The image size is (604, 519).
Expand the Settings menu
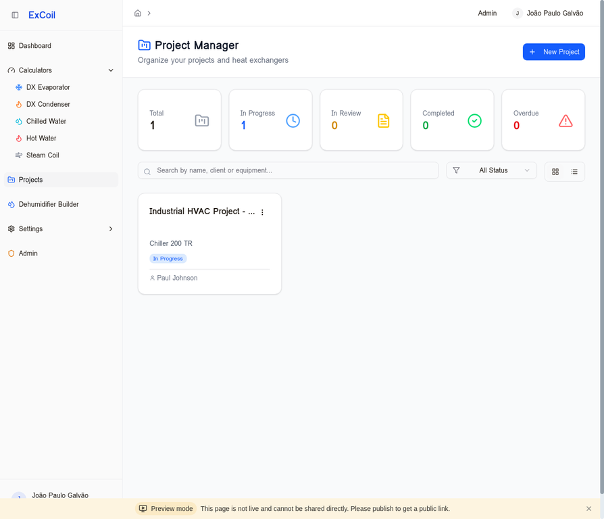click(x=110, y=229)
